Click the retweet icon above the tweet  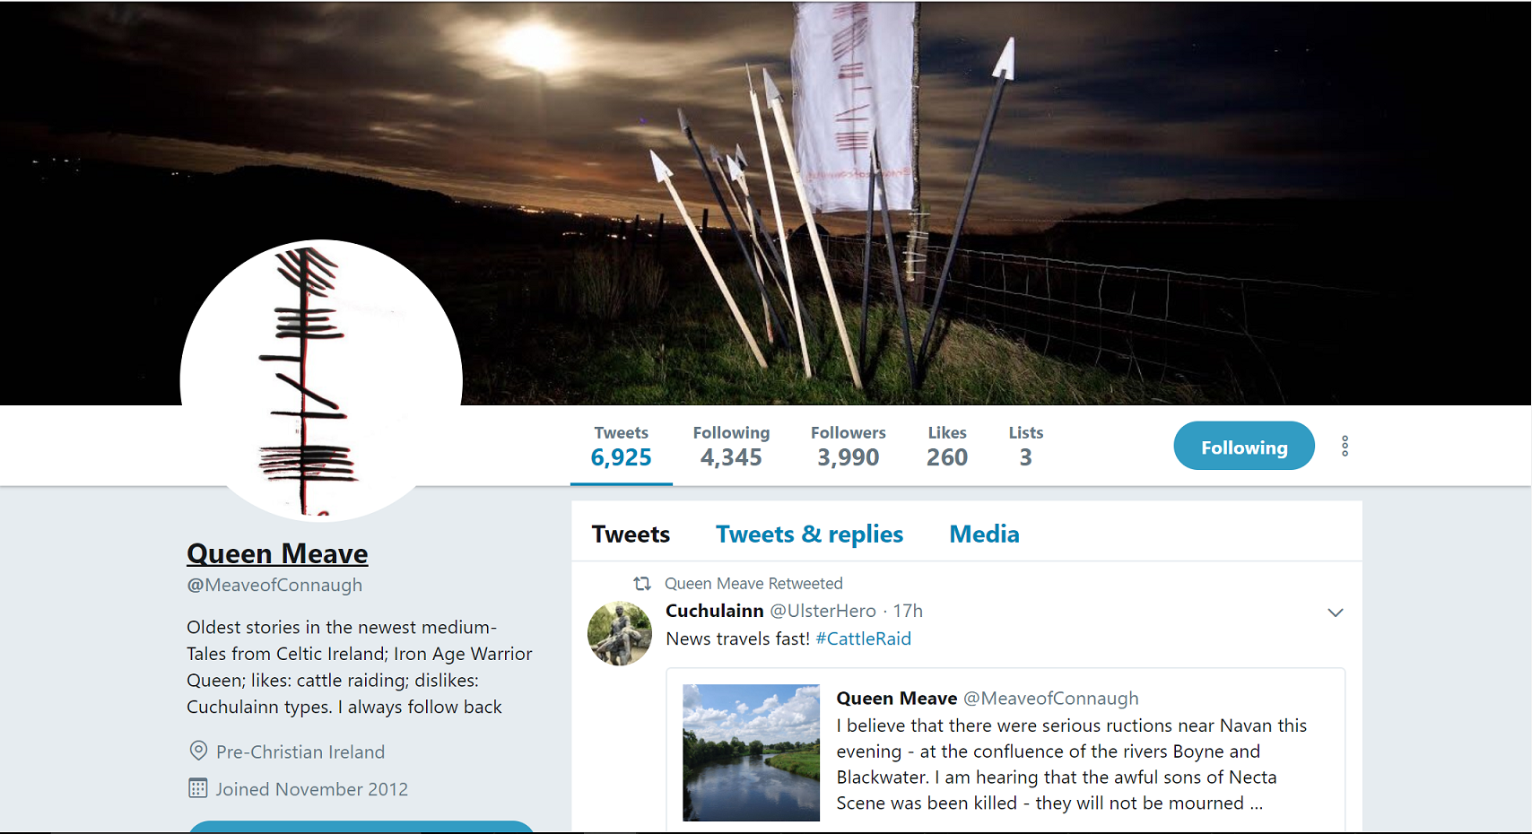(642, 584)
